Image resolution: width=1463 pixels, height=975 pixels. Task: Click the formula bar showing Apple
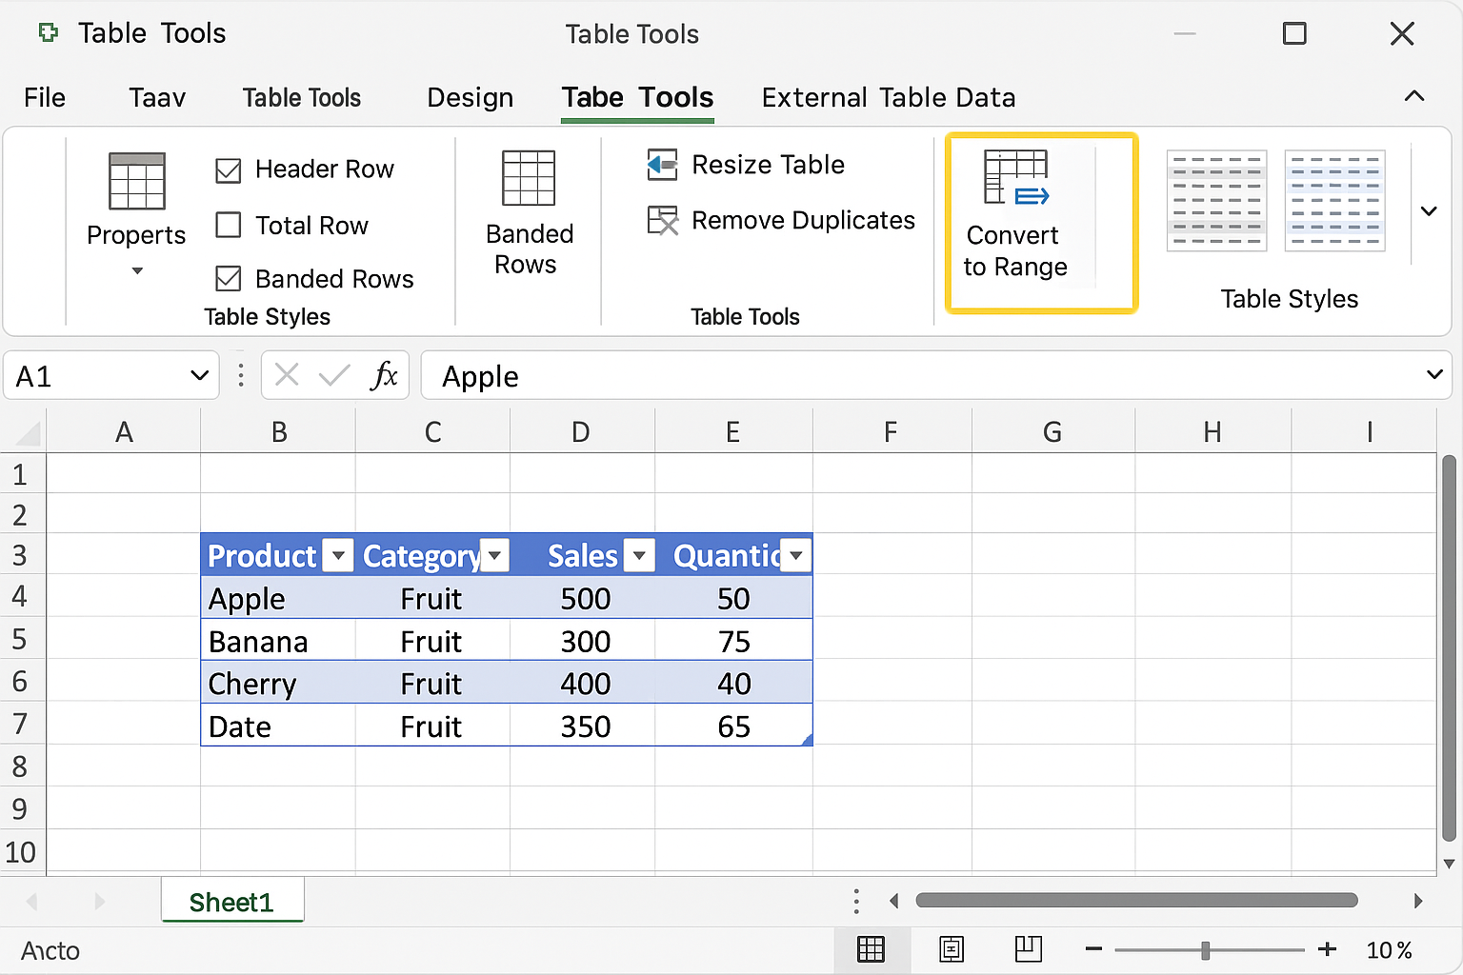pos(936,375)
